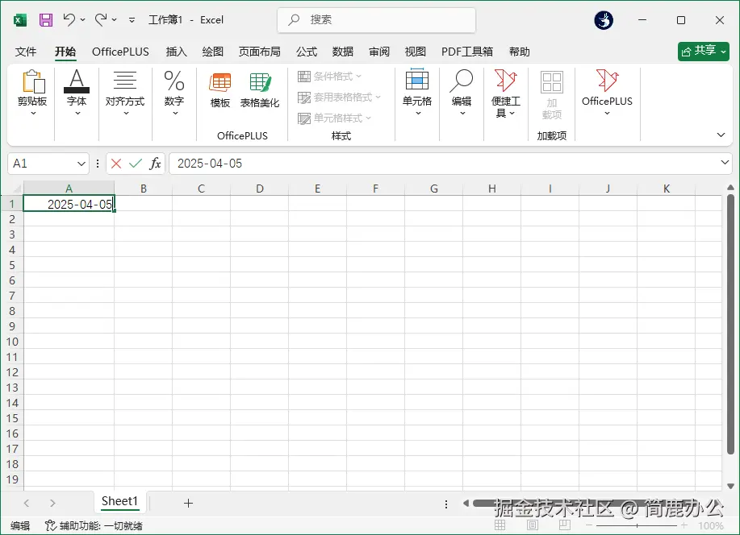Confirm cell entry with the checkmark icon

tap(134, 163)
